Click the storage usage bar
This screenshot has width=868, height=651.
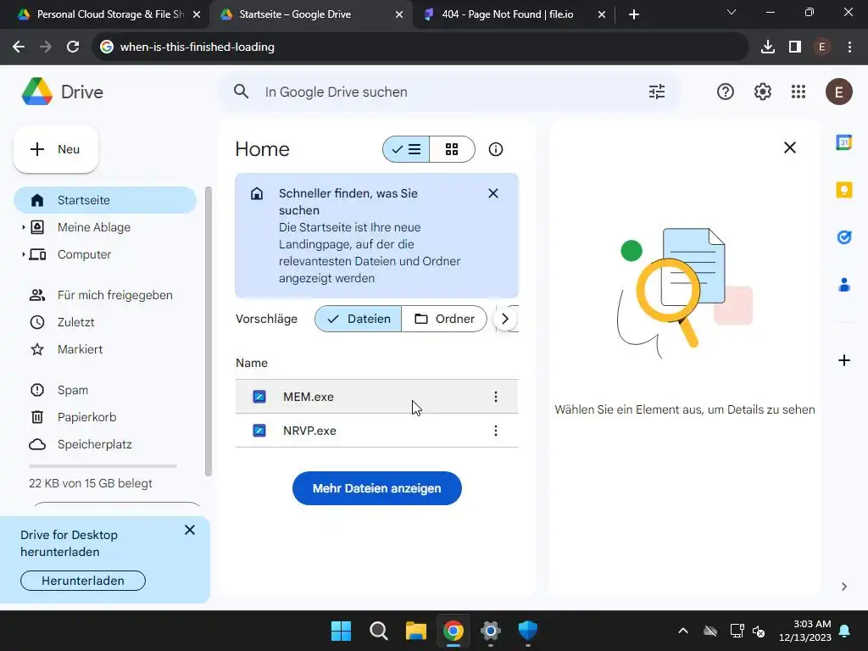(103, 466)
